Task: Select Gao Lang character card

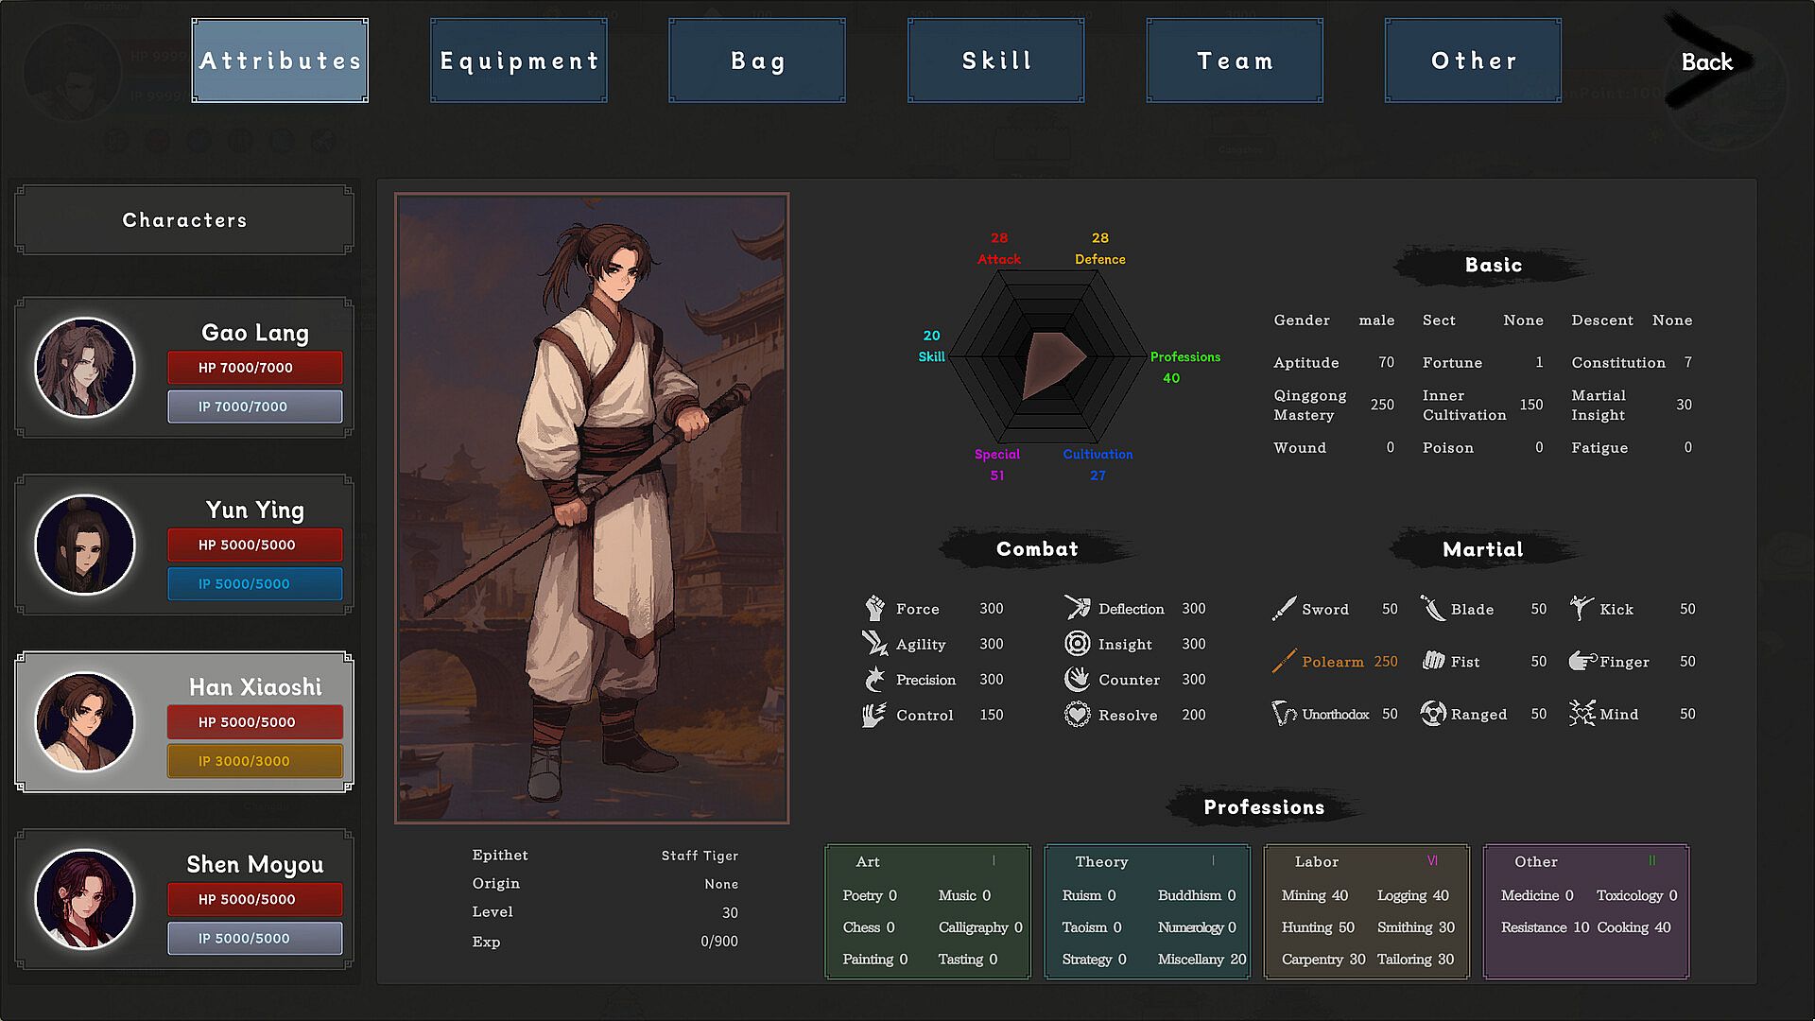Action: [184, 368]
